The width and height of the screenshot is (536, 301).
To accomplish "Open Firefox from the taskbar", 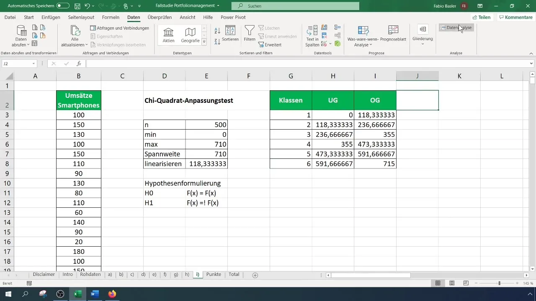I will [112, 294].
